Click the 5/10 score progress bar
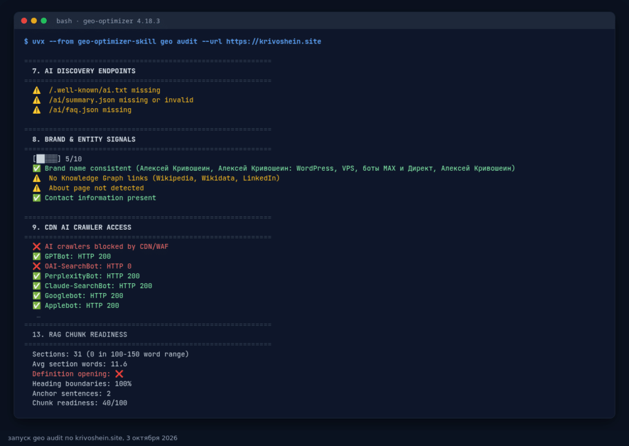The width and height of the screenshot is (629, 446). pyautogui.click(x=47, y=159)
